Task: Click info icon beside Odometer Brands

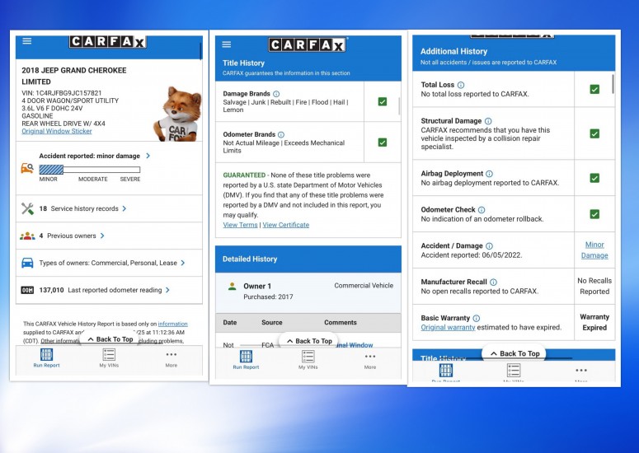Action: click(x=281, y=134)
